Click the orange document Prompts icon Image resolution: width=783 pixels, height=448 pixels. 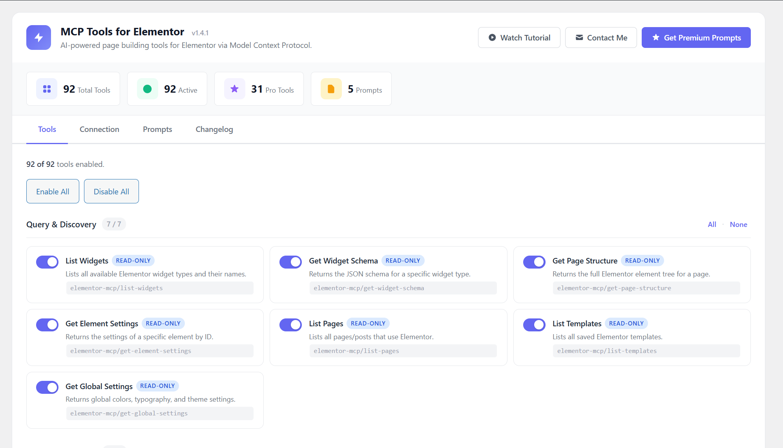(x=331, y=89)
